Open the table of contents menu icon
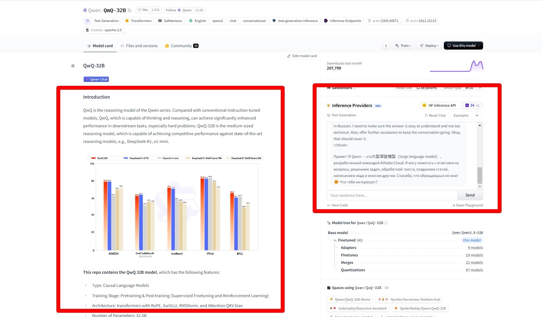The height and width of the screenshot is (317, 542). (x=73, y=66)
